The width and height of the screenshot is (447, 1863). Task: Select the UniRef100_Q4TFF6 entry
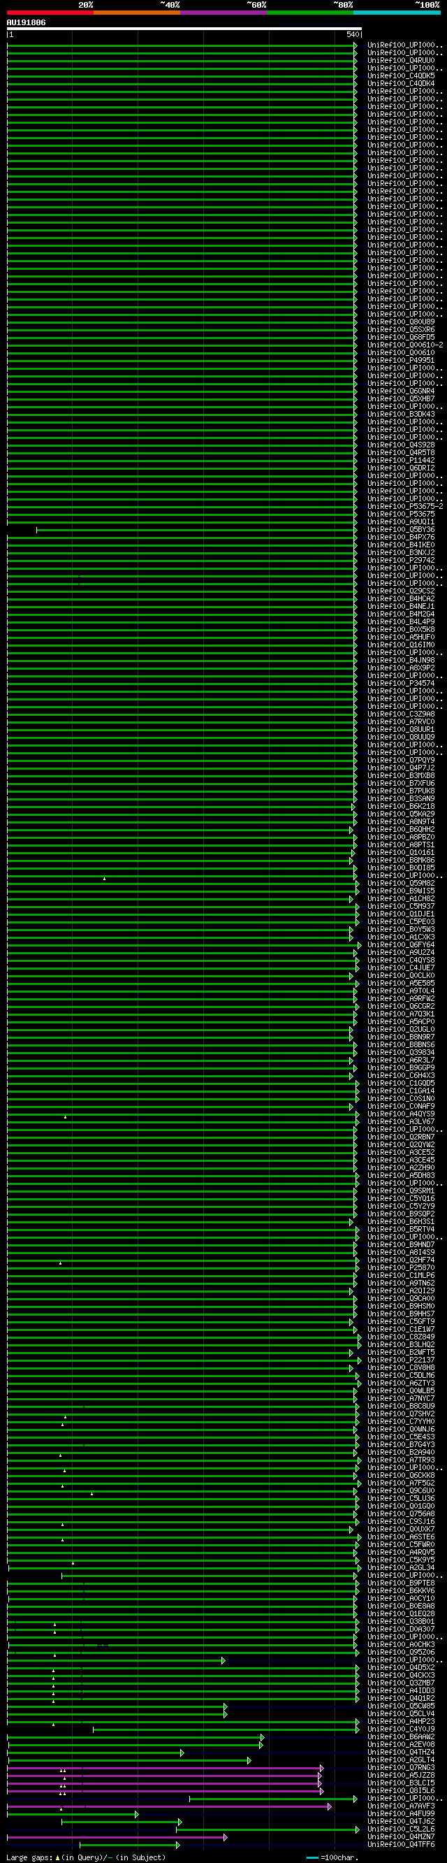tap(401, 1844)
